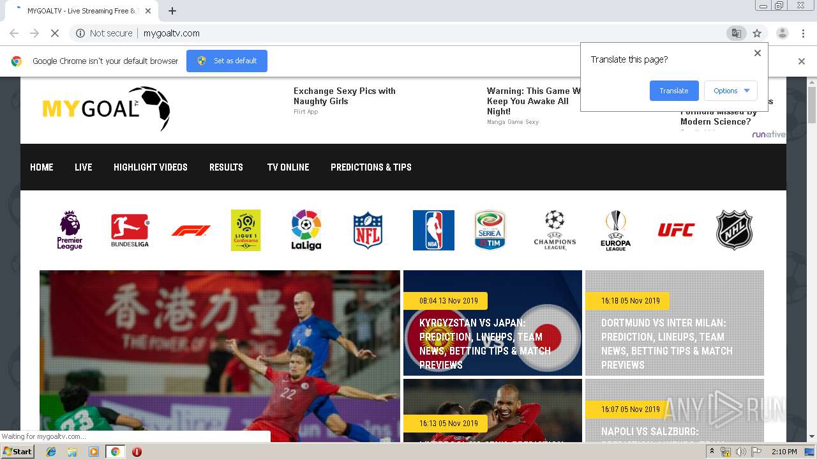This screenshot has width=817, height=460.
Task: Select the MYGOALTV browser tab
Action: coord(80,11)
